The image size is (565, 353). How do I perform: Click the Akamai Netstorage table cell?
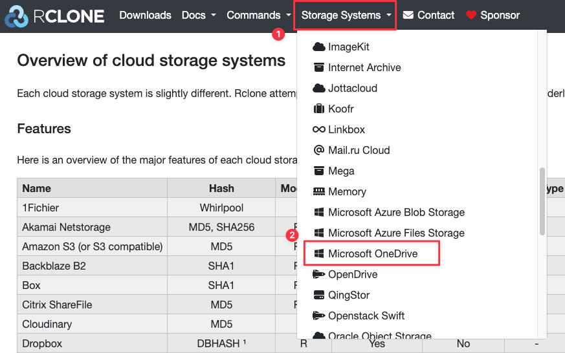click(x=92, y=227)
